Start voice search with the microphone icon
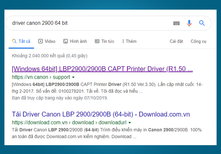This screenshot has height=154, width=221. (189, 23)
